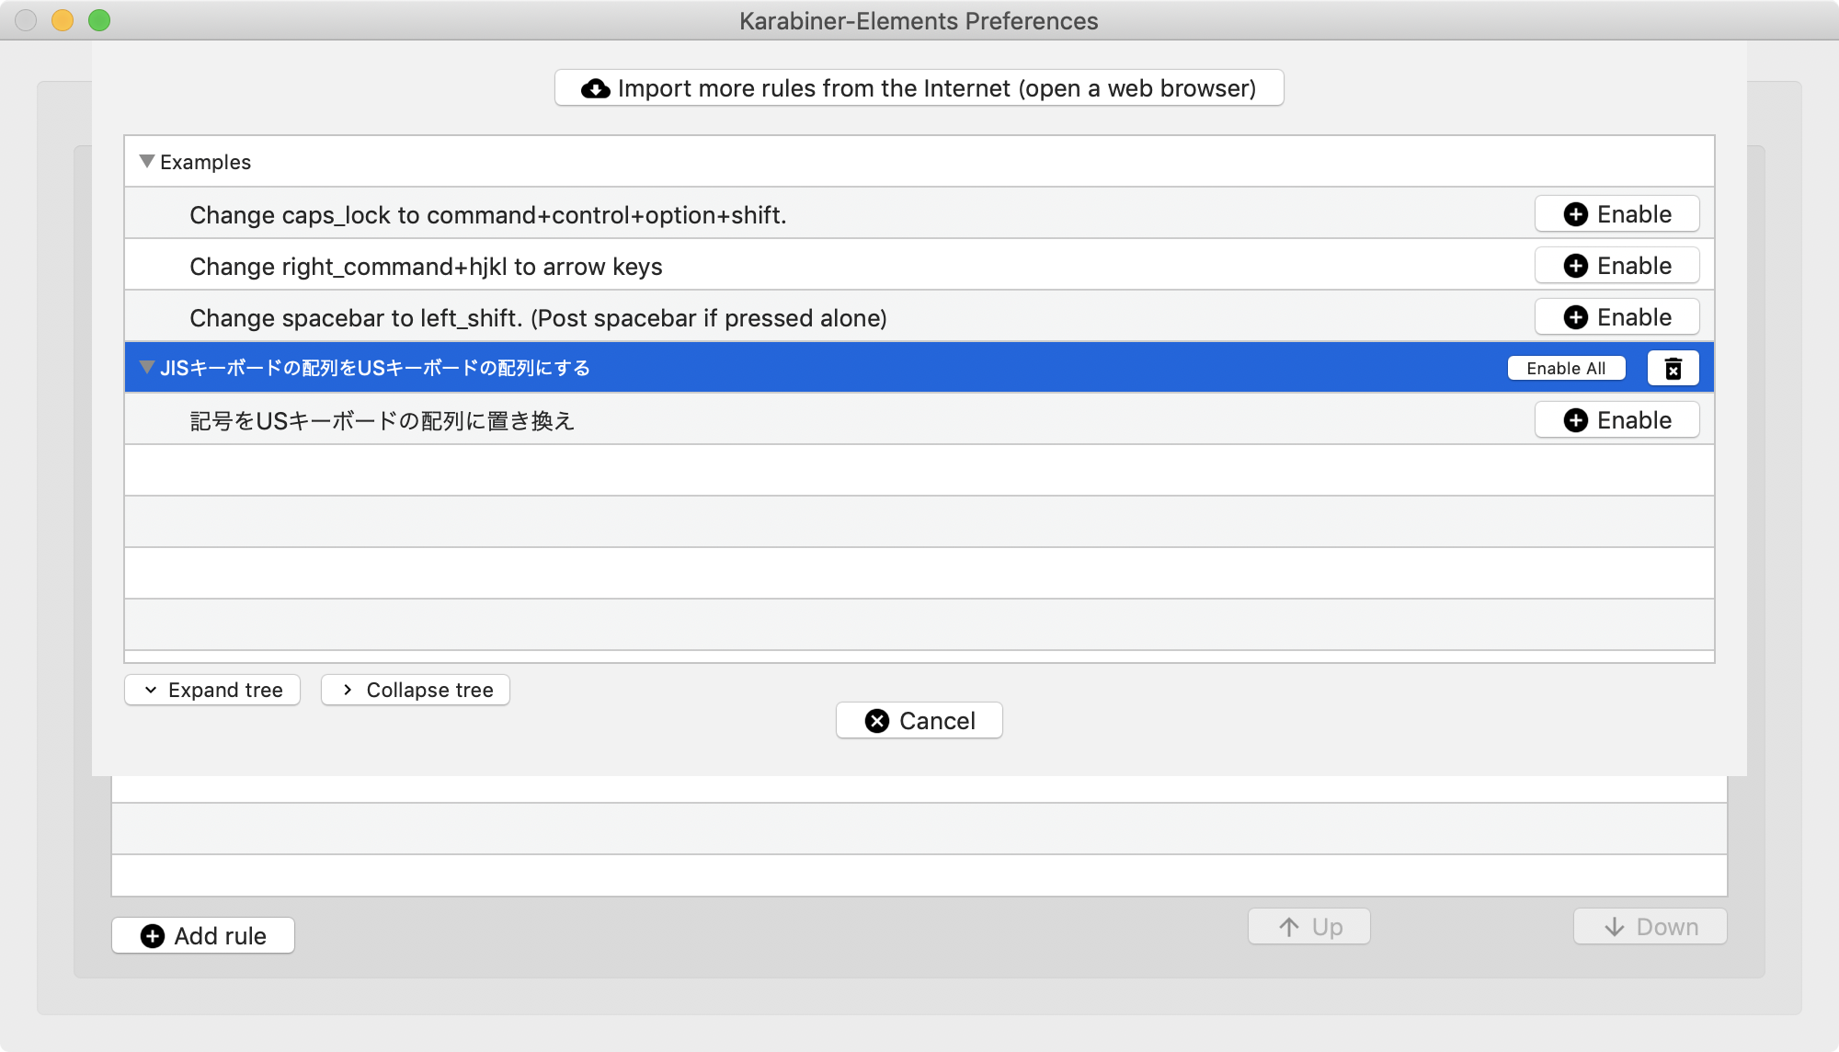1839x1052 pixels.
Task: Click the Expand tree button
Action: click(x=211, y=690)
